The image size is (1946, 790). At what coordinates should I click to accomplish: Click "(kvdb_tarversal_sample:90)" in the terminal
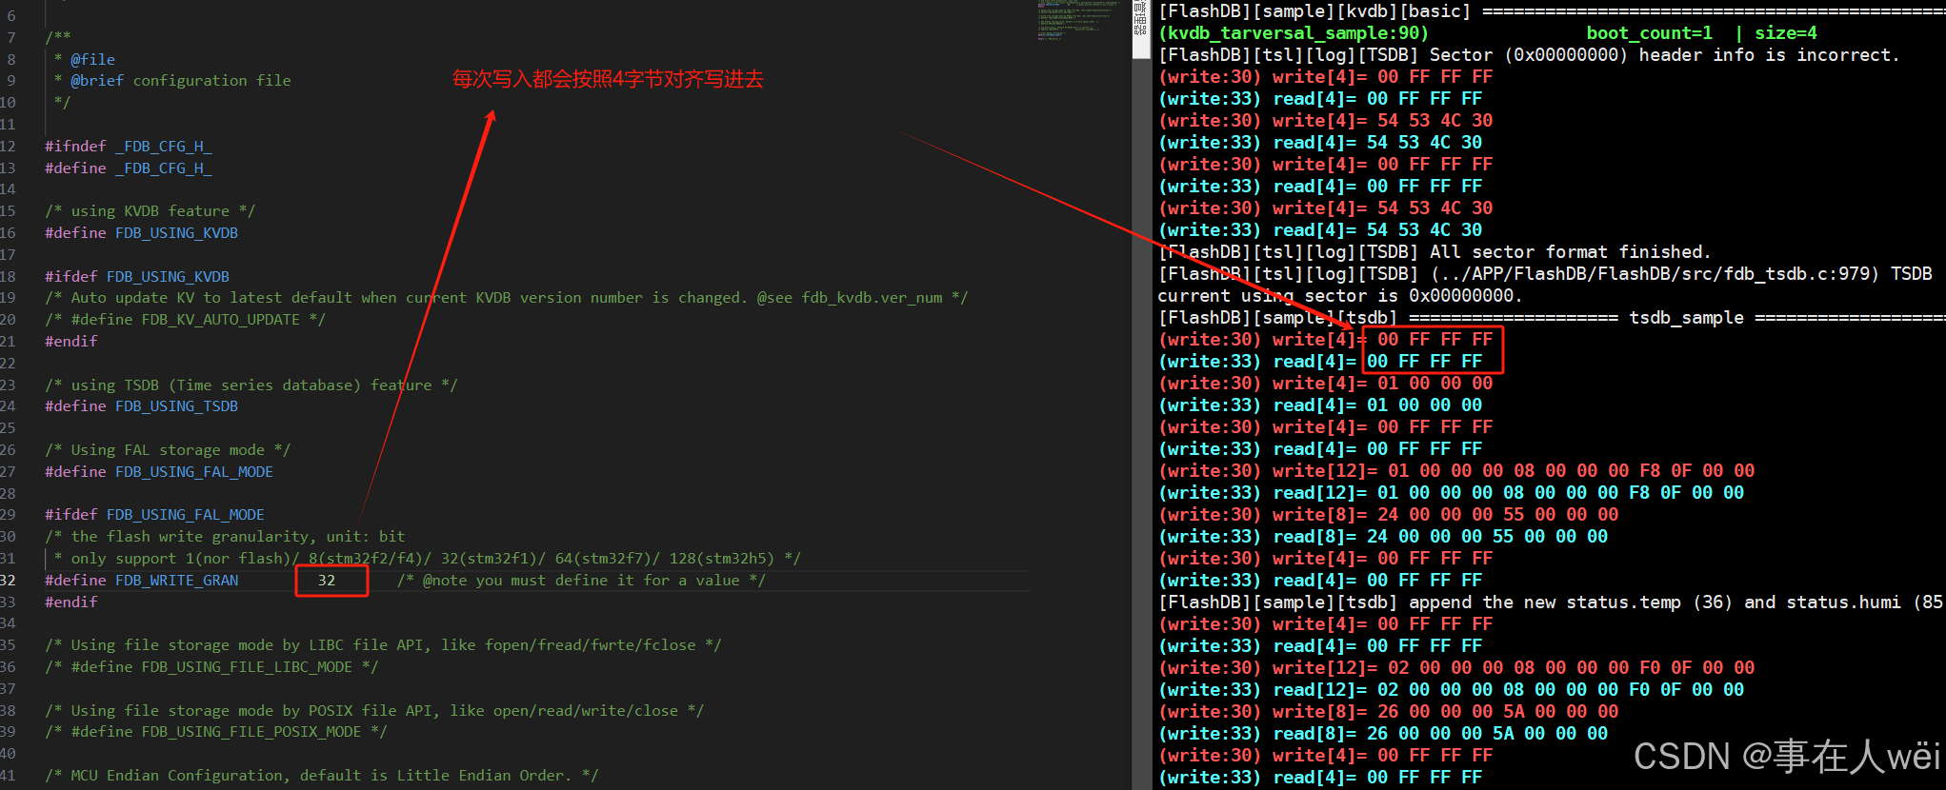click(x=1294, y=33)
